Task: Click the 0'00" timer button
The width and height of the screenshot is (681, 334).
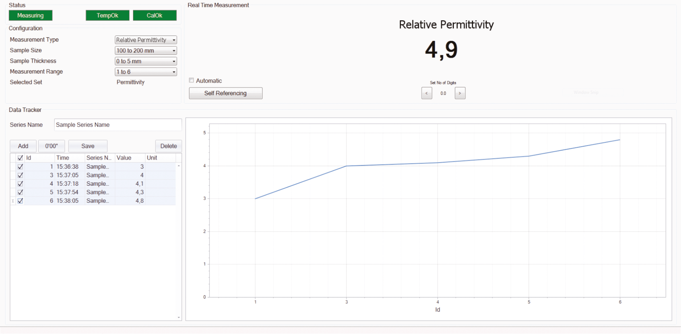Action: (x=52, y=146)
